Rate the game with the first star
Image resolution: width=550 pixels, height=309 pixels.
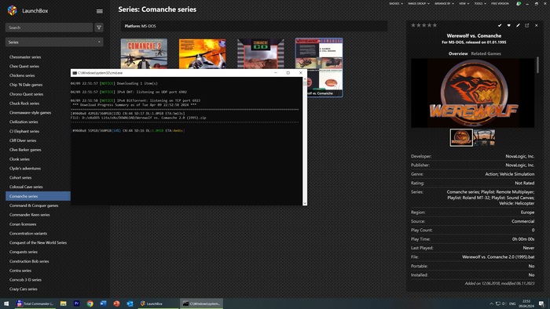(413, 25)
